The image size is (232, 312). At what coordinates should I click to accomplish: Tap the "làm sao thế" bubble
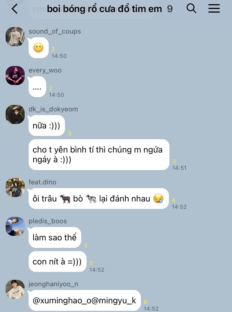click(x=55, y=237)
